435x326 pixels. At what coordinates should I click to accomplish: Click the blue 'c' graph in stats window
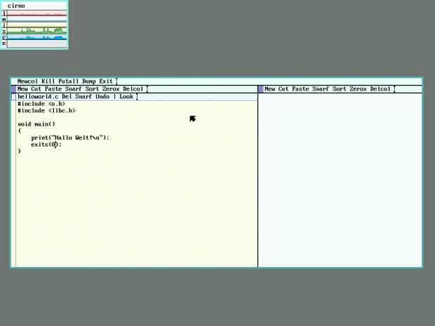click(36, 37)
